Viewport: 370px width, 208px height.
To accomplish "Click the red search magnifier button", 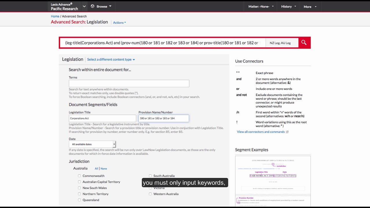I will [304, 43].
